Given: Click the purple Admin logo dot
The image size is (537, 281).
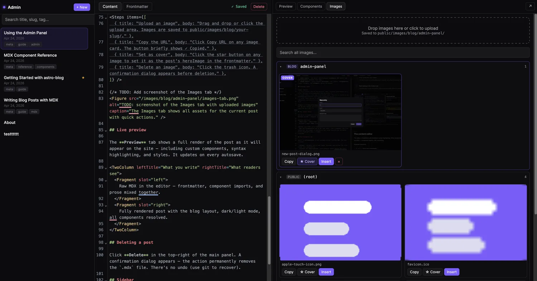Looking at the screenshot, I should tap(4, 7).
